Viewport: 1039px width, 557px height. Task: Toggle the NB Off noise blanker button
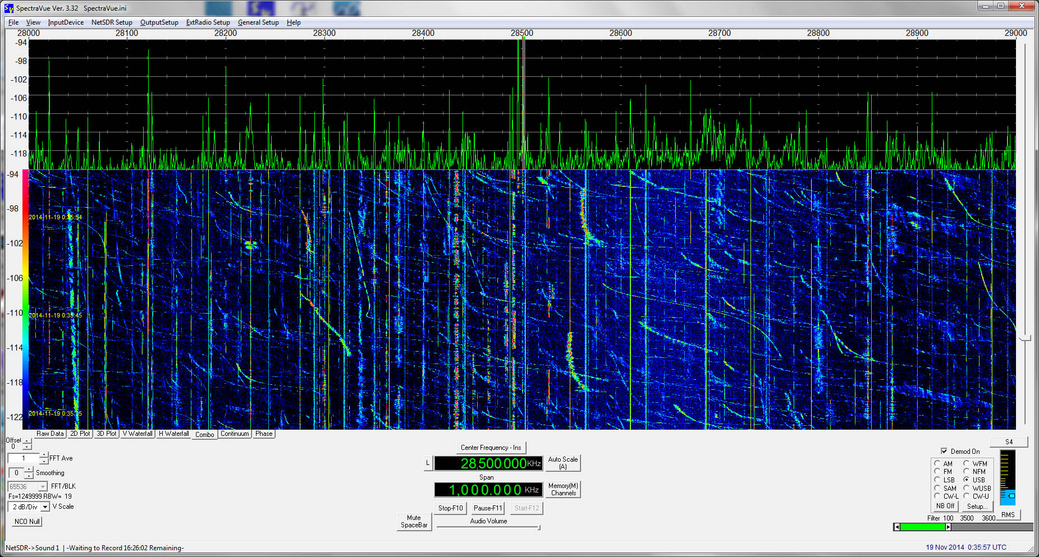945,506
